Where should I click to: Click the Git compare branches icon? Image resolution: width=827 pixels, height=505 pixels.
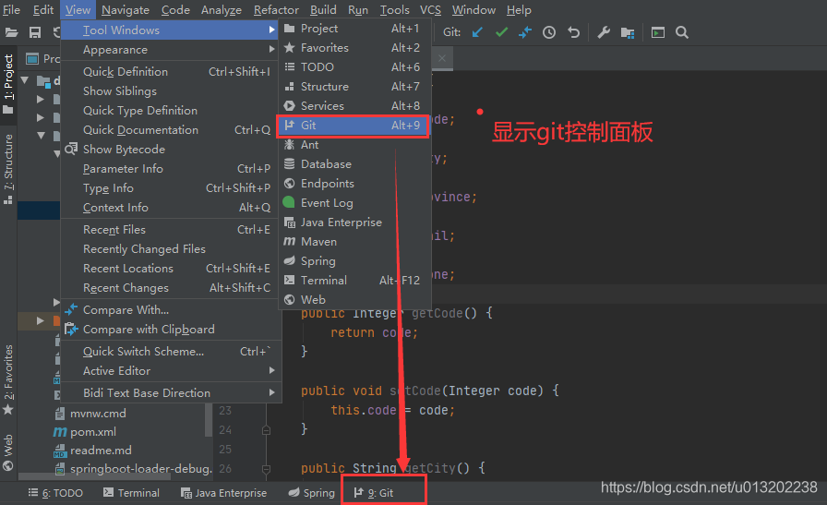point(525,32)
